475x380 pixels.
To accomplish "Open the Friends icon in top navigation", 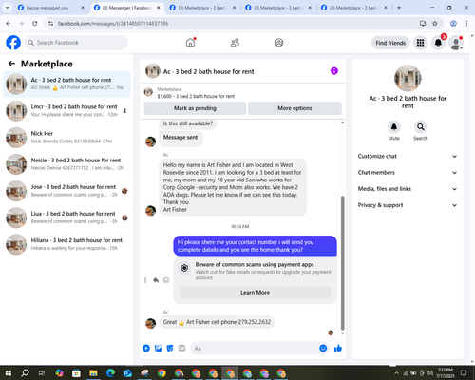I will click(235, 43).
